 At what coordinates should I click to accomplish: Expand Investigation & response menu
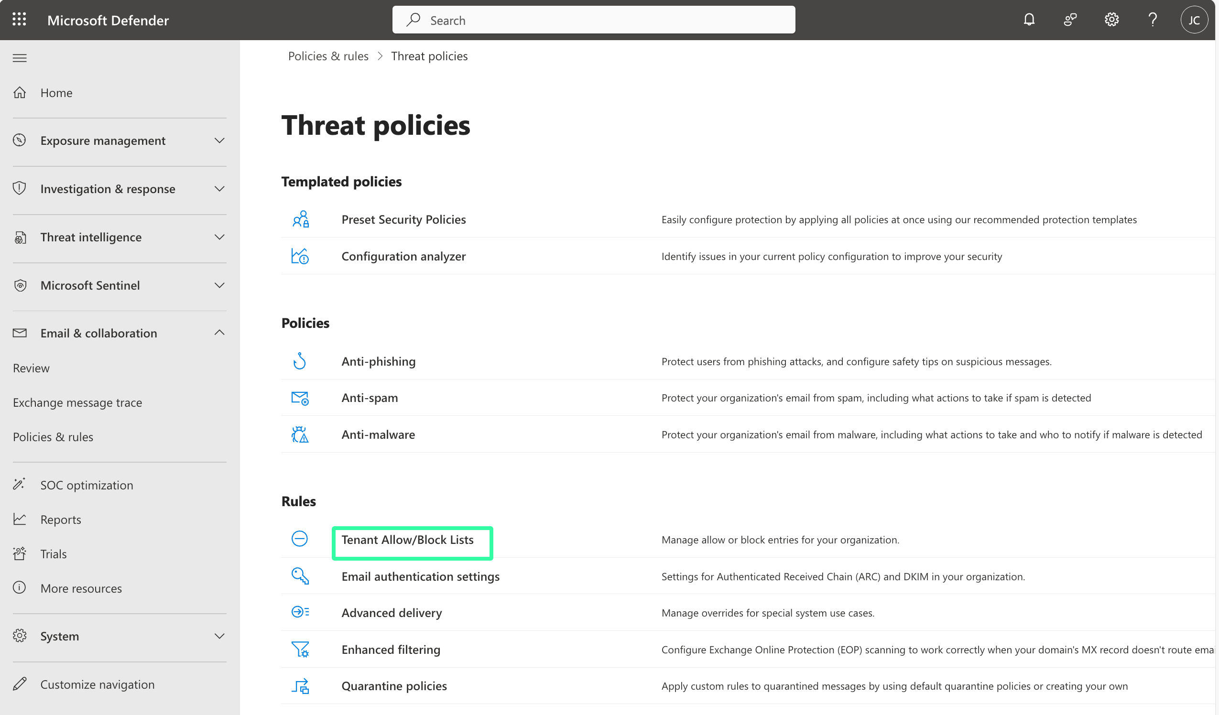219,189
